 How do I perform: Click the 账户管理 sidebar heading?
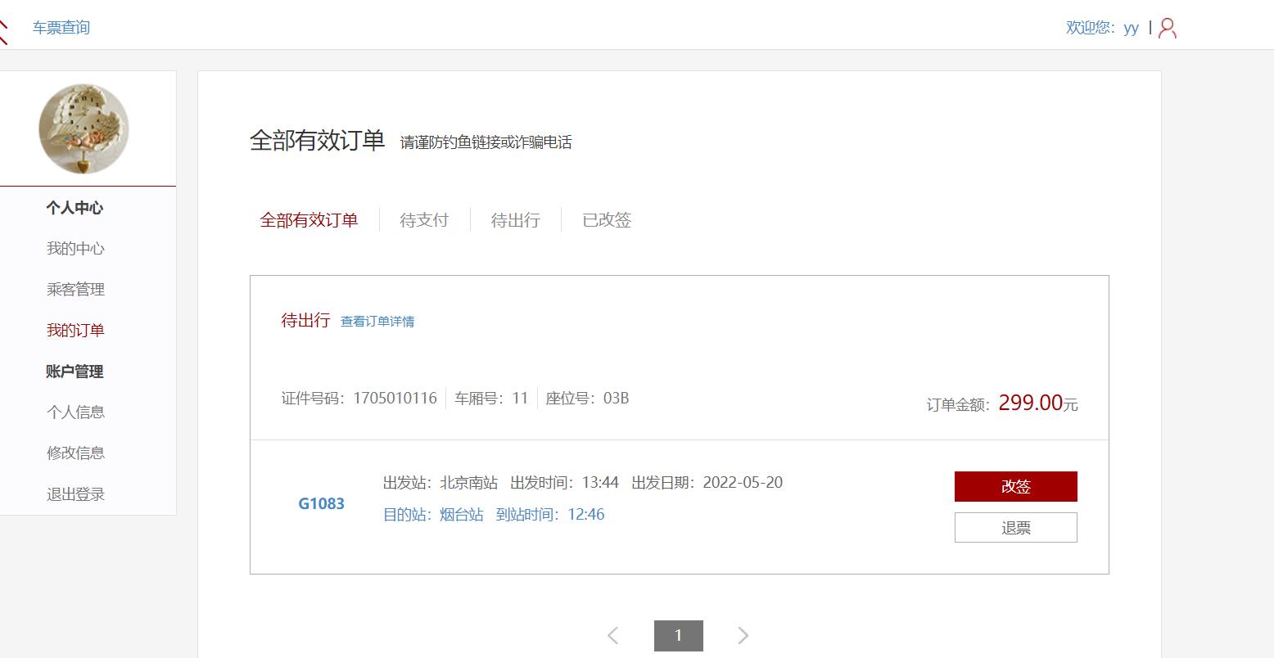point(75,372)
